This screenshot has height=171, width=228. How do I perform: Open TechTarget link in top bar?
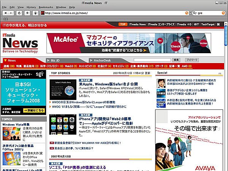(208, 24)
